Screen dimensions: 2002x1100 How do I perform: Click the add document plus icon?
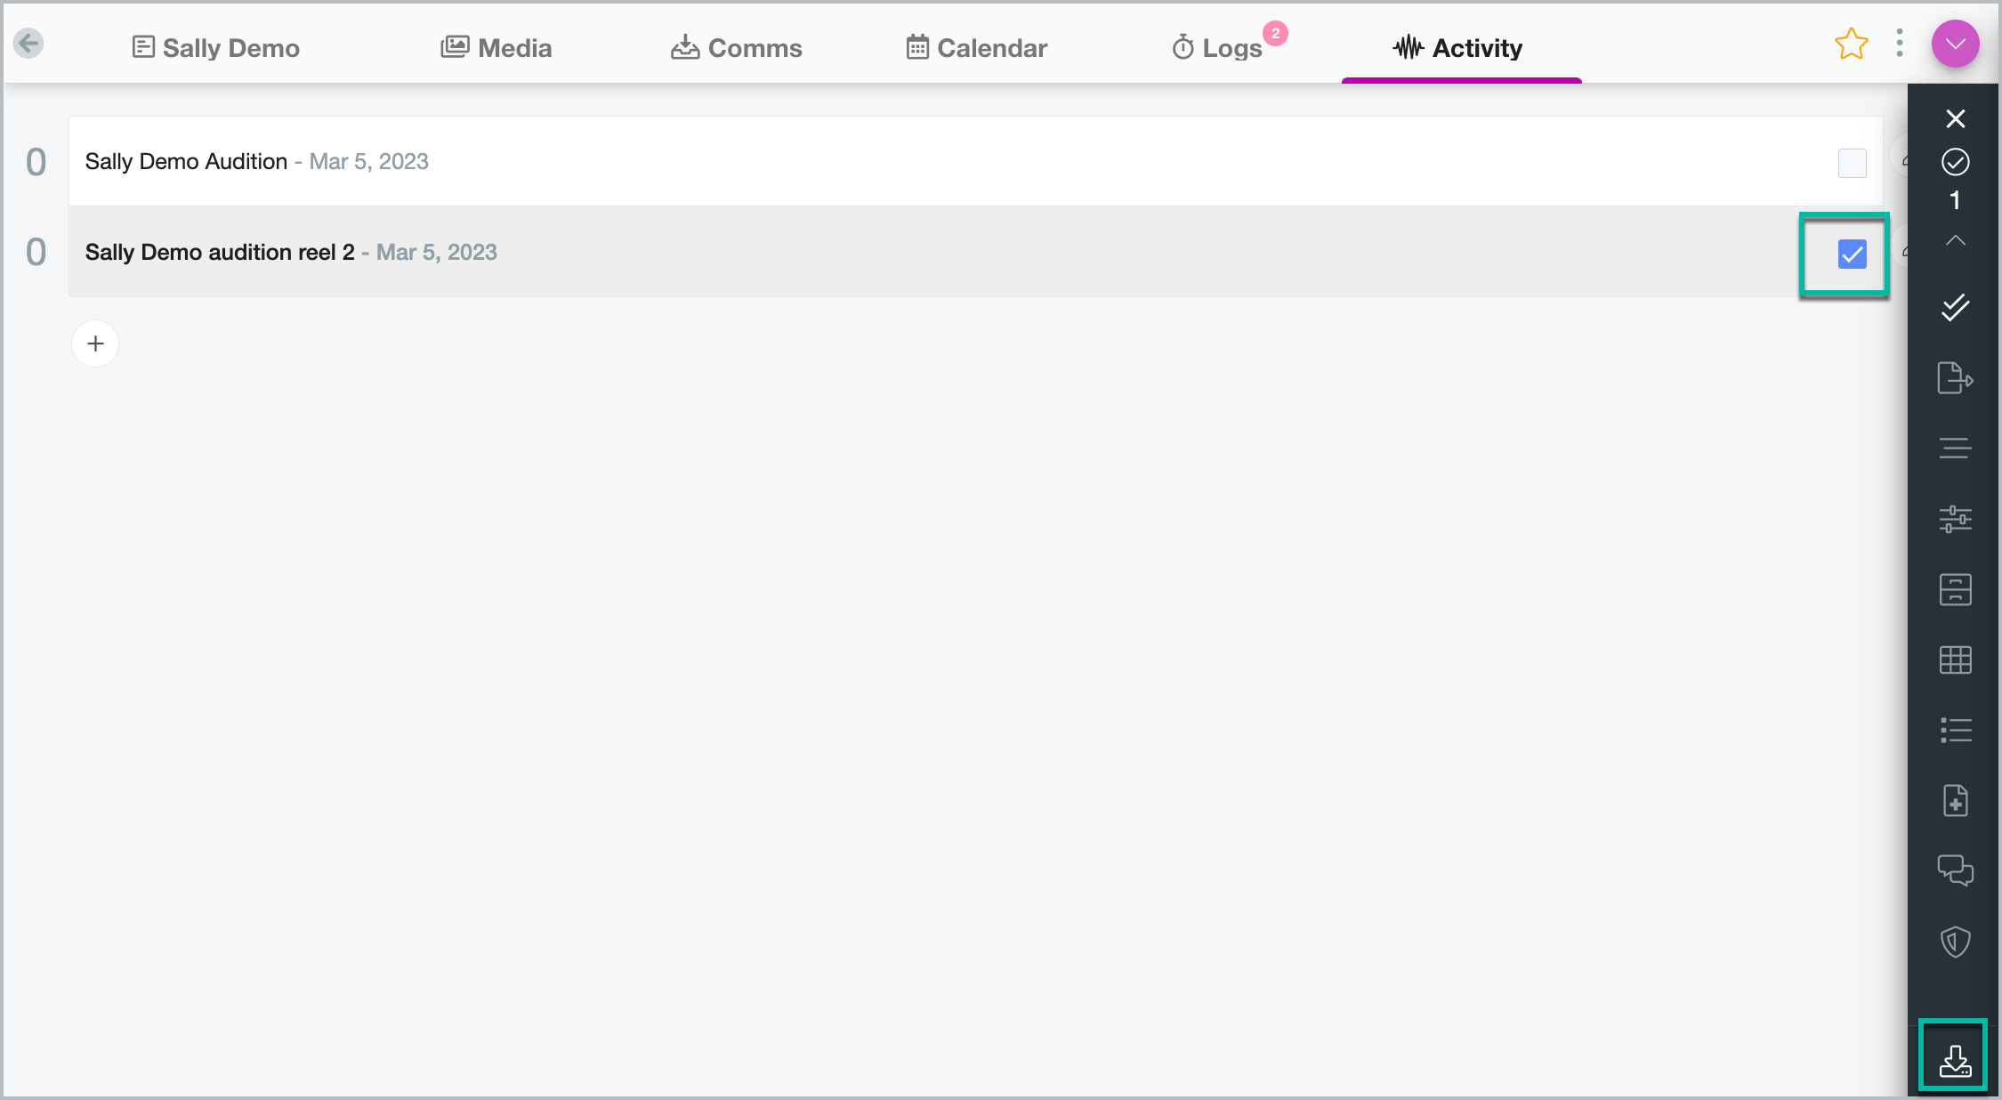pyautogui.click(x=1955, y=800)
